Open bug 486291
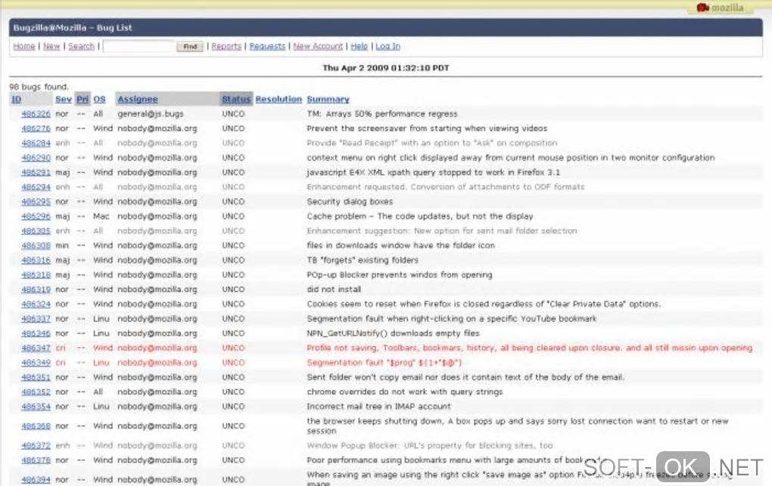Viewport: 772px width, 486px height. click(36, 172)
